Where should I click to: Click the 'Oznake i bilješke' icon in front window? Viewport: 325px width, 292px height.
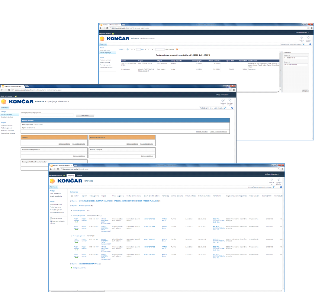(x=279, y=180)
